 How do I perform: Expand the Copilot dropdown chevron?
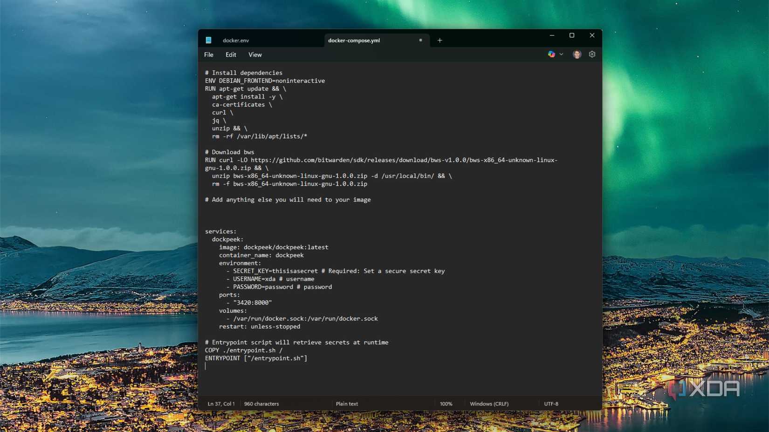pyautogui.click(x=561, y=54)
